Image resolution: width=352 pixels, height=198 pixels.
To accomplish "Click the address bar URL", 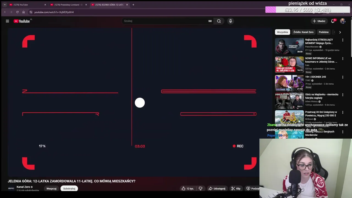I will pyautogui.click(x=54, y=12).
